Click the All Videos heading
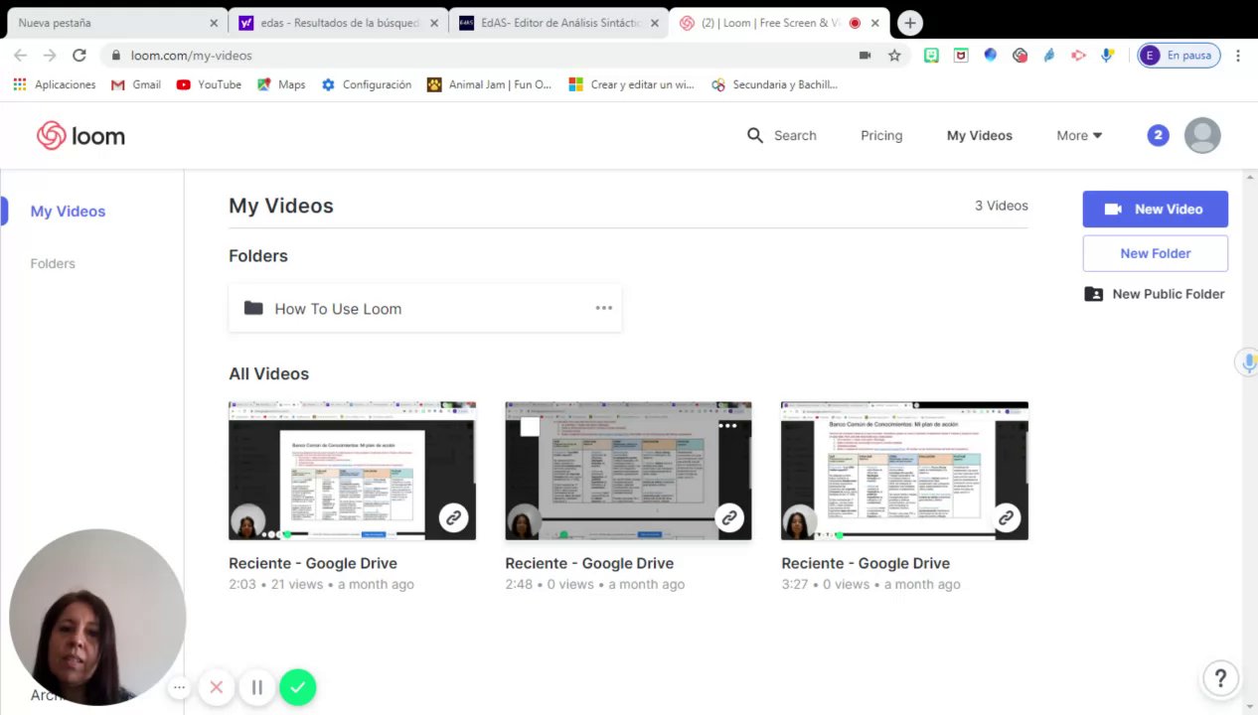Screen dimensions: 1258x715 click(x=268, y=373)
